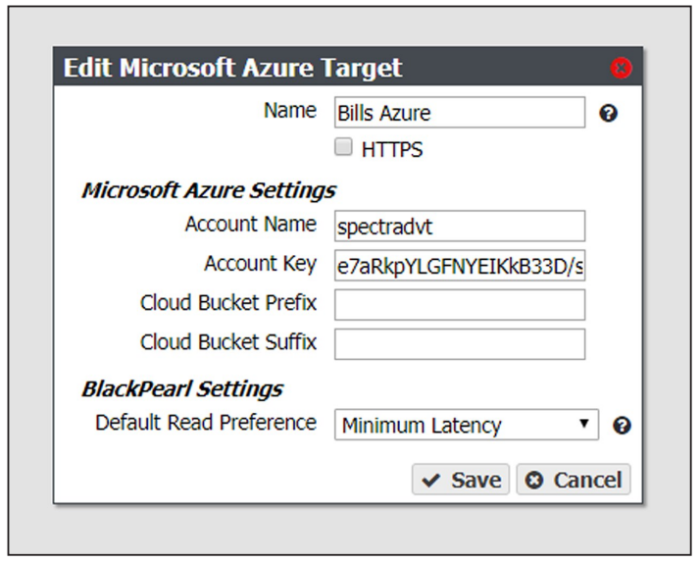The height and width of the screenshot is (563, 700).
Task: Click the circled X icon on Cancel
Action: (534, 481)
